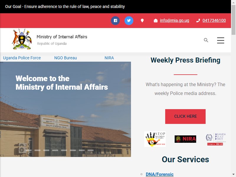Viewport: 236px width, 177px height.
Task: Click the red CLICK HERE button
Action: 185,117
